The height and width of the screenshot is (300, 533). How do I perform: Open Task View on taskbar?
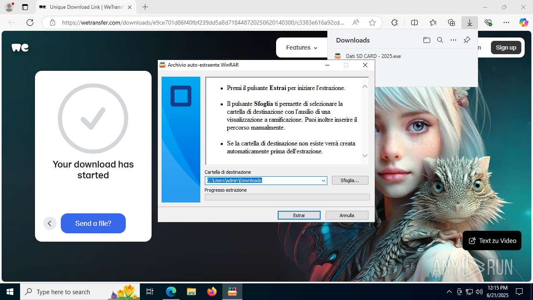click(150, 292)
